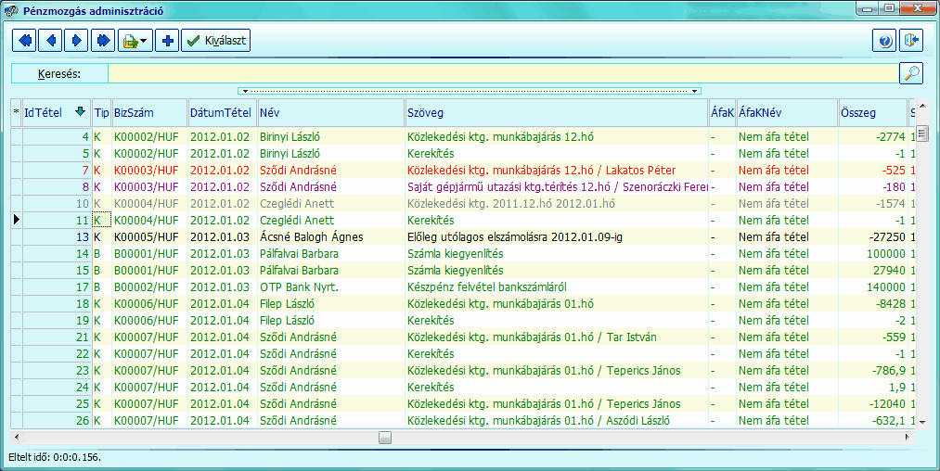Click the Tip column header

[x=101, y=113]
